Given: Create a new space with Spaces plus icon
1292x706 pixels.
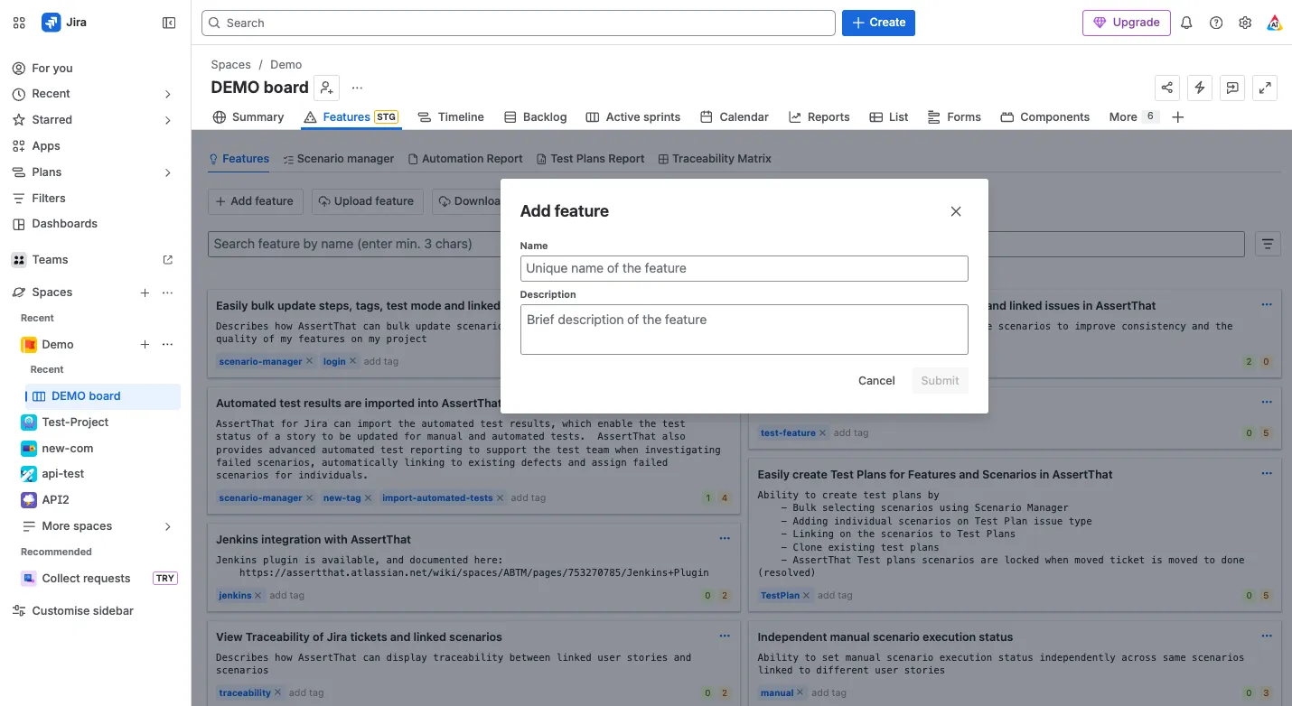Looking at the screenshot, I should click(x=145, y=293).
